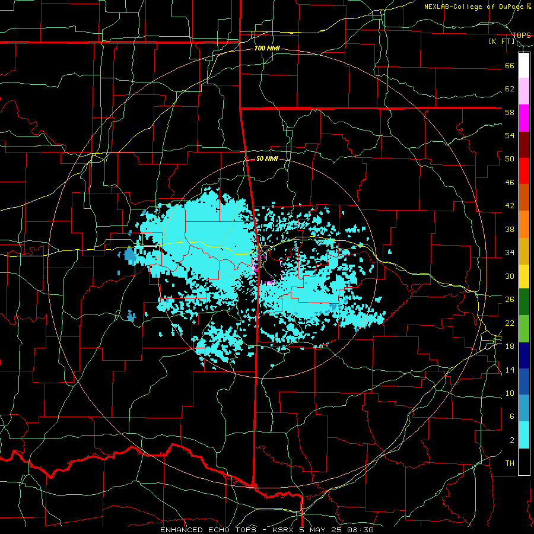Select the dark orange legend band
Viewport: 534px width, 534px height.
[x=524, y=198]
